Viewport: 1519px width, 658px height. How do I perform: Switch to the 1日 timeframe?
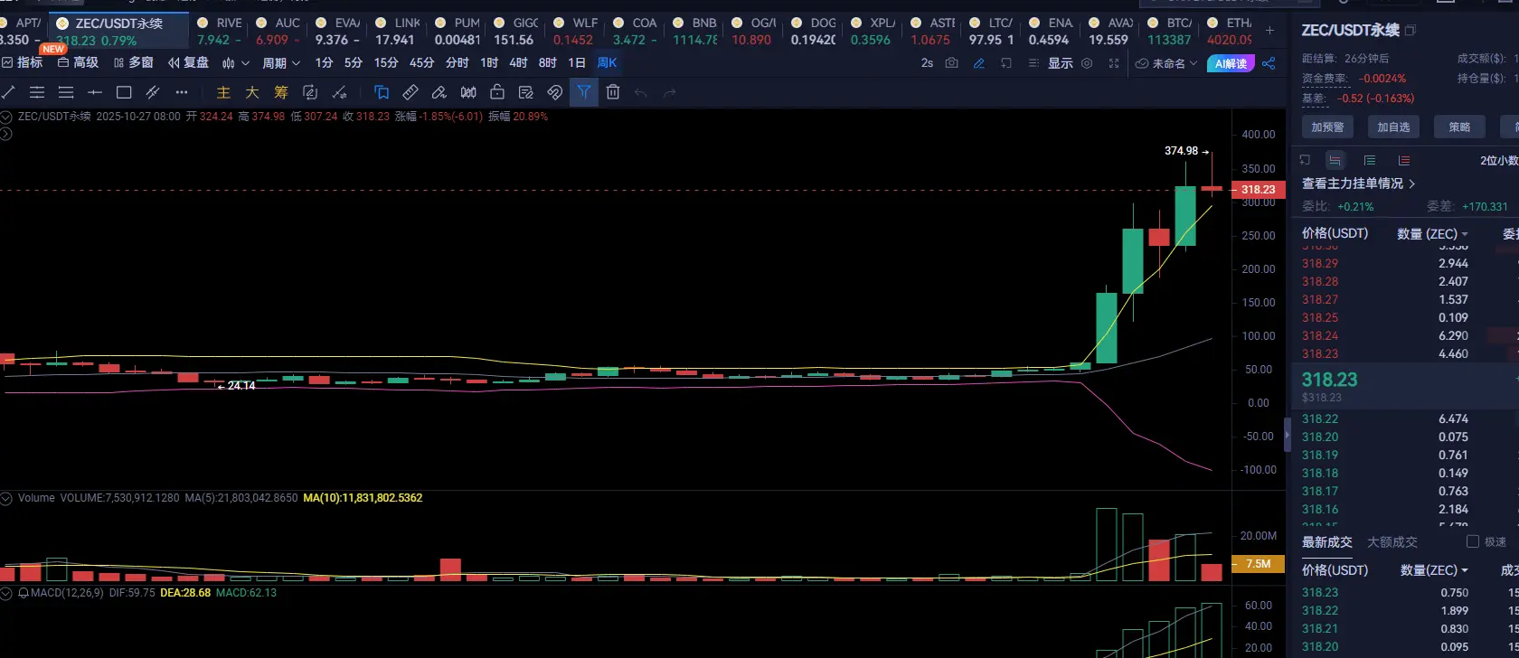click(577, 63)
